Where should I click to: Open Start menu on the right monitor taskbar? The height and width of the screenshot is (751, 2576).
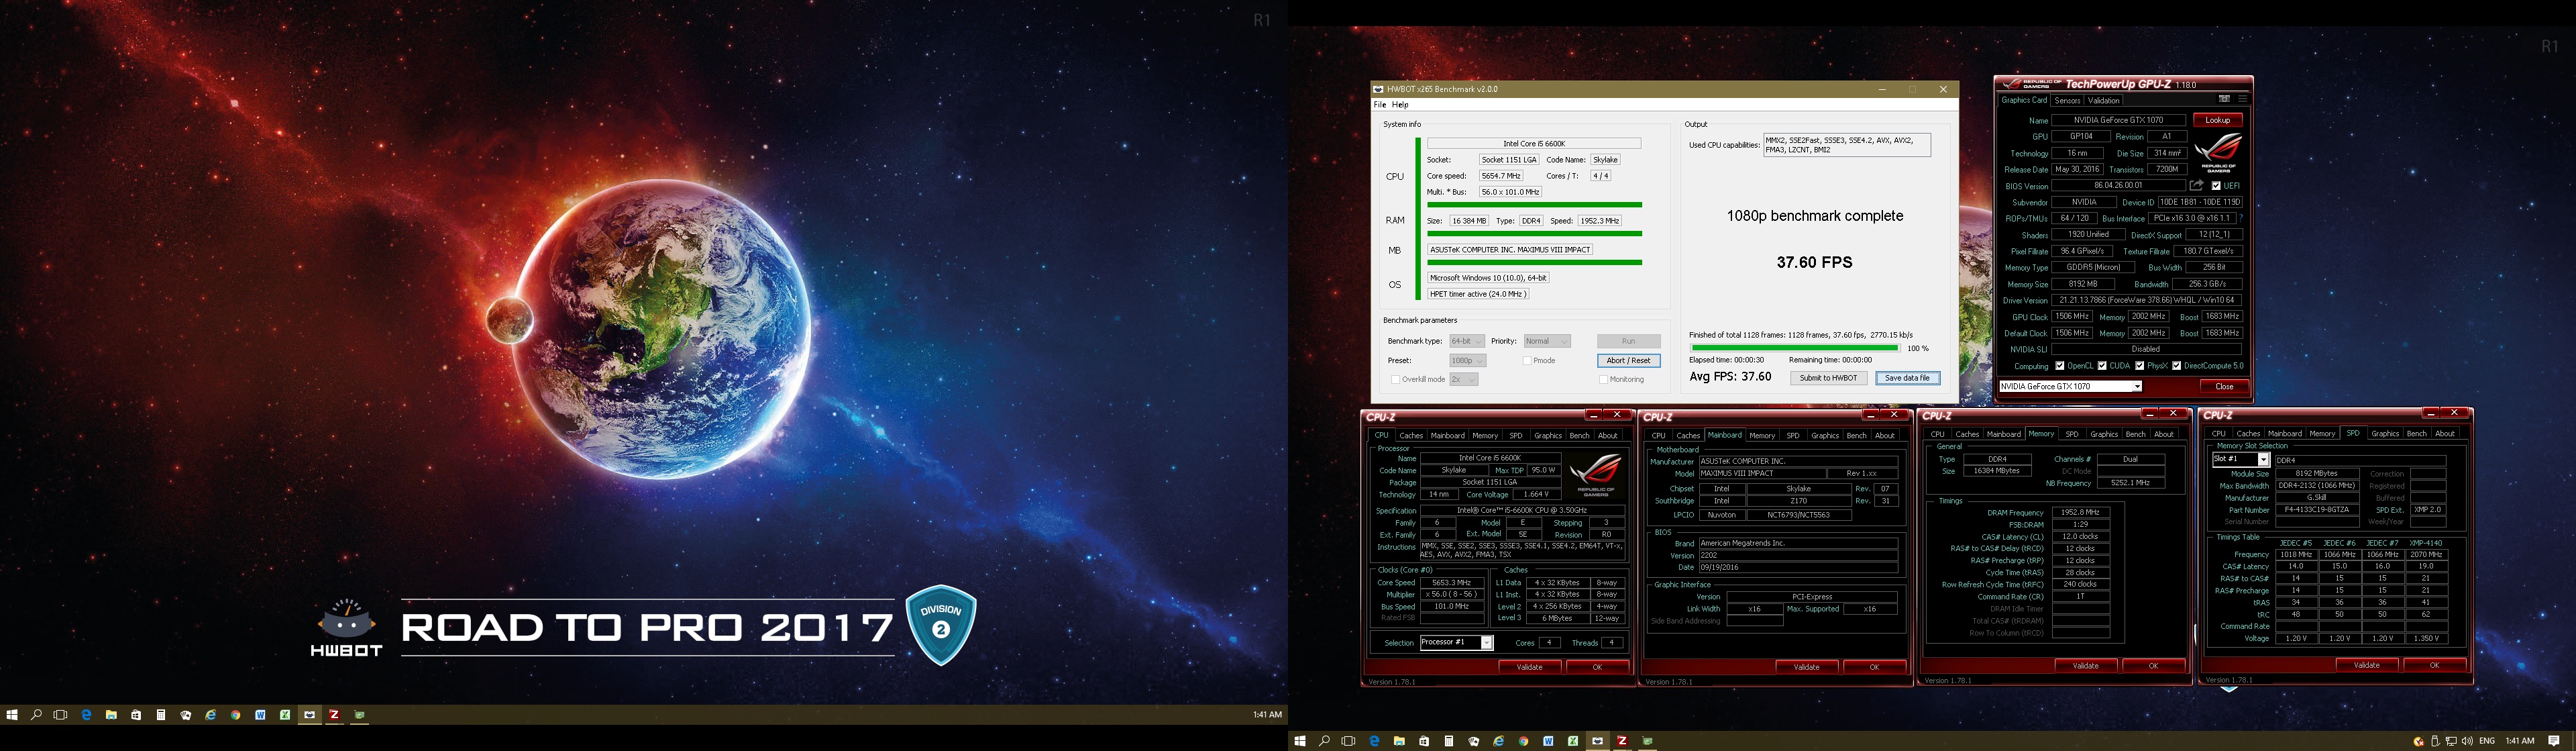[x=1300, y=741]
